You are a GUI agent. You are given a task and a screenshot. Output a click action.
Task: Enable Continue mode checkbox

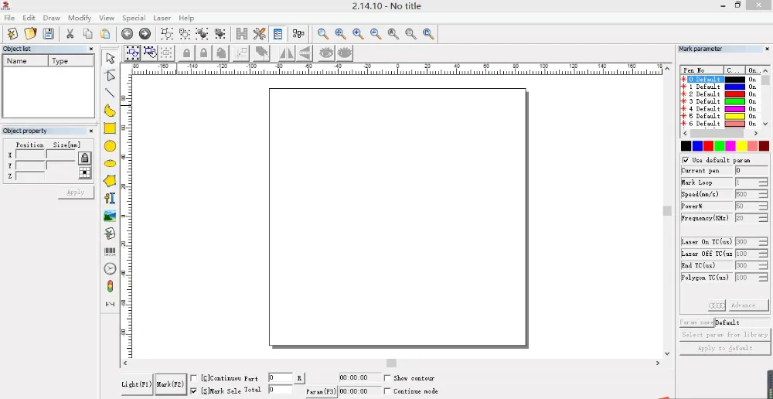click(x=387, y=391)
